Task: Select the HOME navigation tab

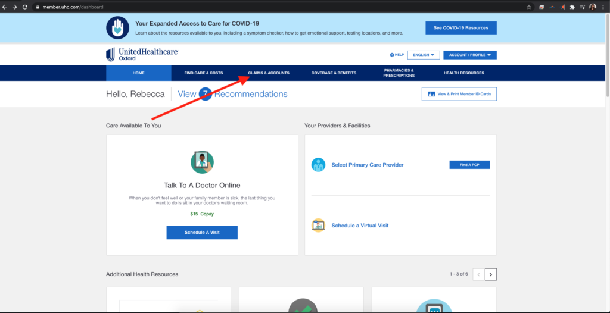Action: point(138,73)
